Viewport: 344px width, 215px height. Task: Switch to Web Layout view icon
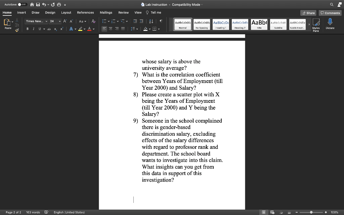pyautogui.click(x=272, y=212)
